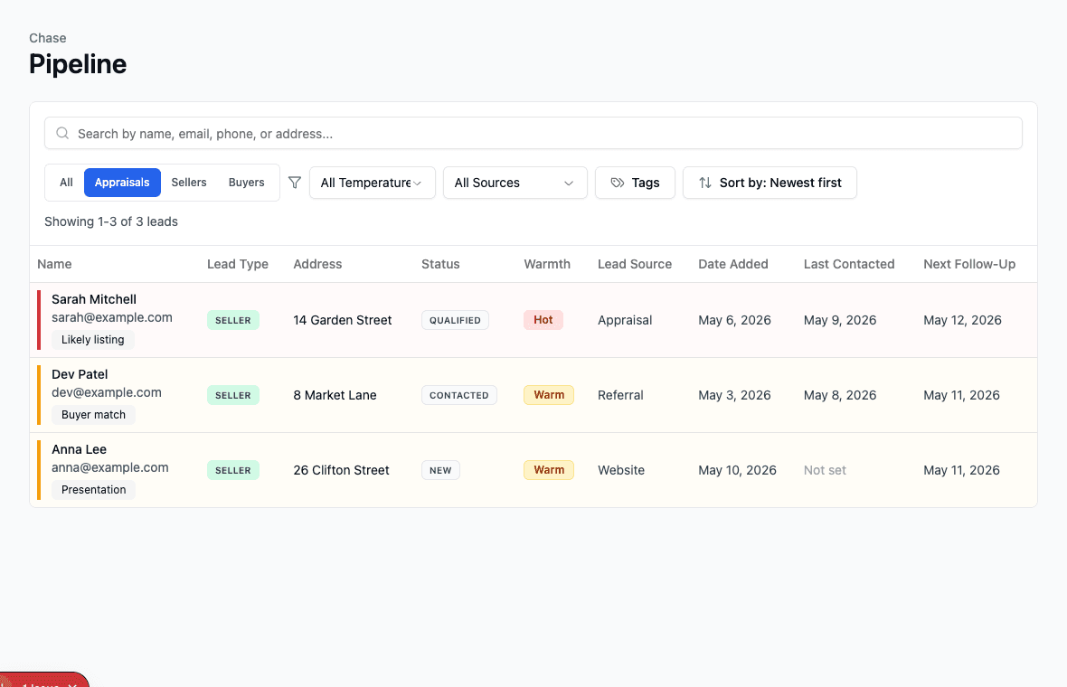1067x687 pixels.
Task: Click the Referral lead source cell
Action: click(620, 395)
